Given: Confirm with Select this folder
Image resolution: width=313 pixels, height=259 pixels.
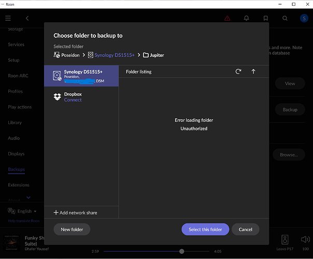Looking at the screenshot, I should coord(205,229).
